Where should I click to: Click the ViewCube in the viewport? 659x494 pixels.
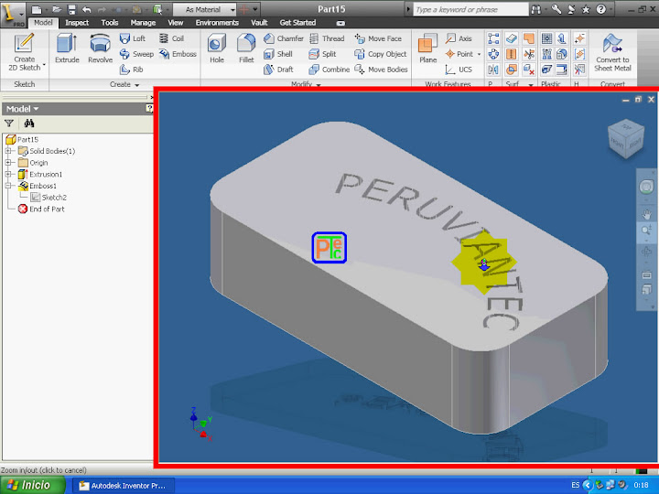pos(626,139)
